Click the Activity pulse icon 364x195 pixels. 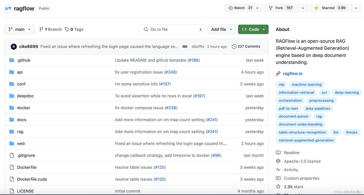point(278,170)
